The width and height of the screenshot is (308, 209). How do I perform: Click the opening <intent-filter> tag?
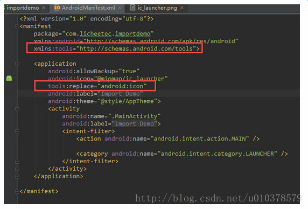point(88,131)
